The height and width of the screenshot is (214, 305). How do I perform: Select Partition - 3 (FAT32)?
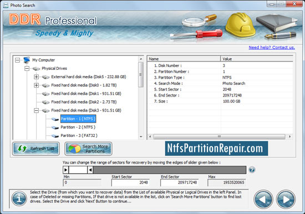(x=79, y=136)
